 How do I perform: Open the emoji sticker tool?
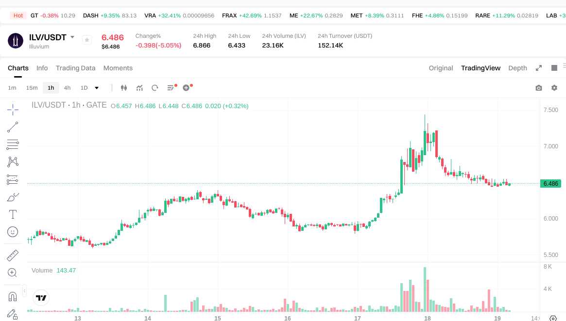(x=13, y=232)
